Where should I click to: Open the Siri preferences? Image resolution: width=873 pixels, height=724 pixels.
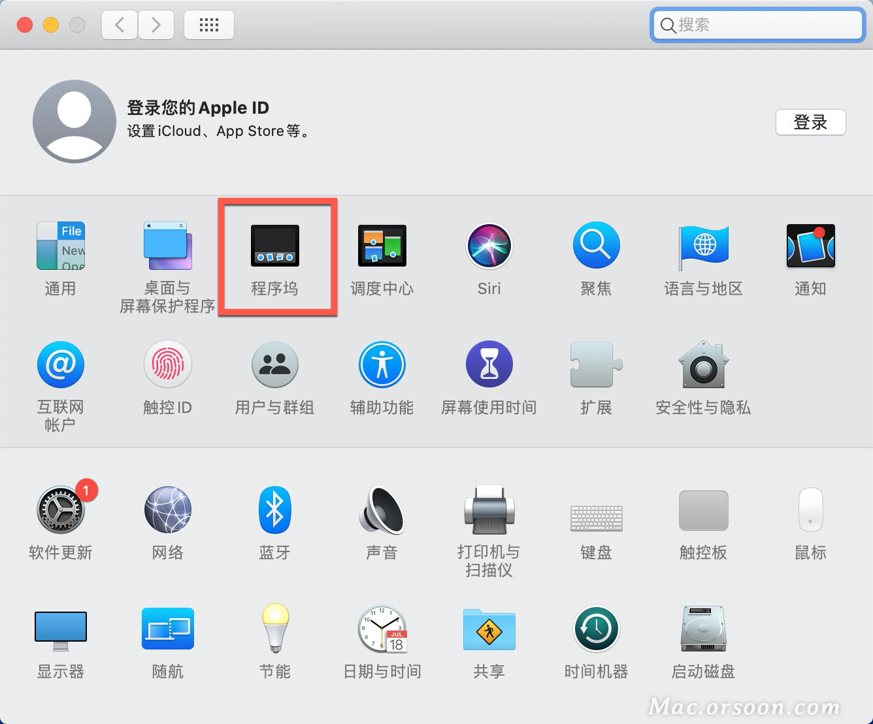click(489, 246)
